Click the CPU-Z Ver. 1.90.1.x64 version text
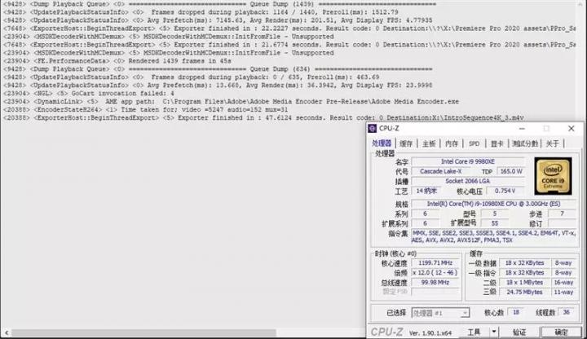 coord(430,332)
